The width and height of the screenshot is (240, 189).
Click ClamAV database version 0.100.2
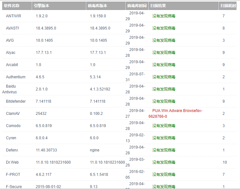tap(96, 113)
